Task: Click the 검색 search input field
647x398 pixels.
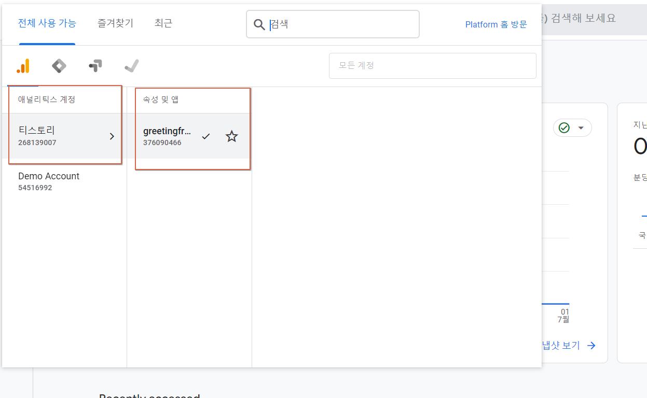Action: point(333,24)
